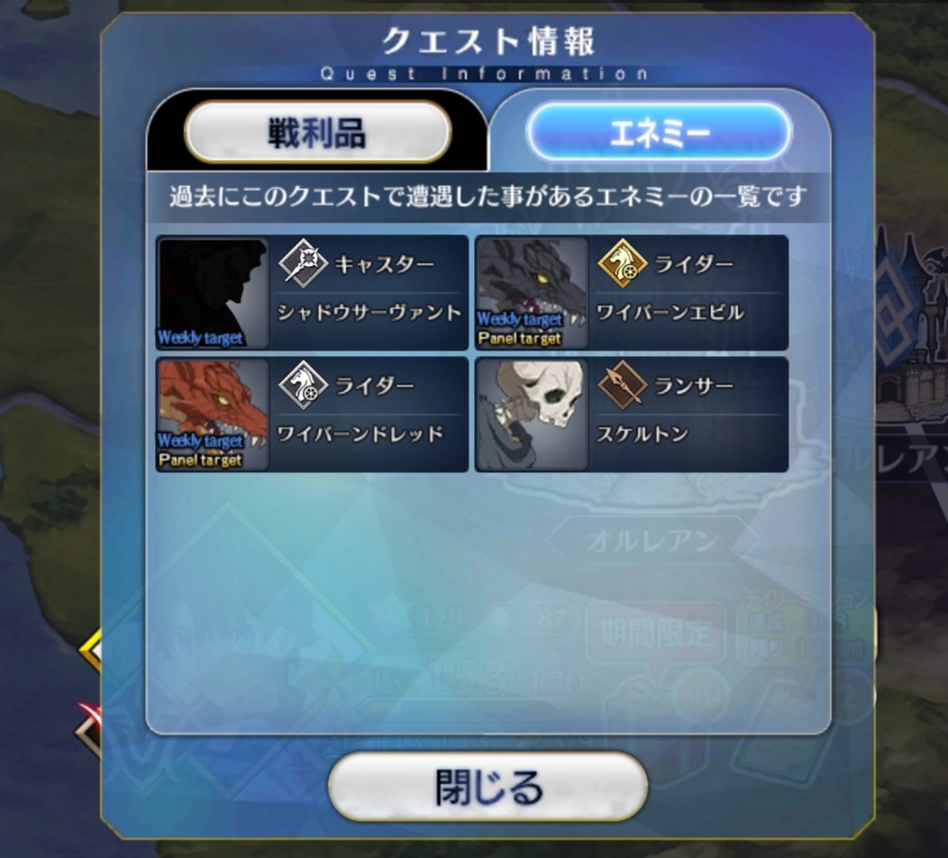Viewport: 948px width, 858px height.
Task: Open the Skeleton skull portrait
Action: 532,415
